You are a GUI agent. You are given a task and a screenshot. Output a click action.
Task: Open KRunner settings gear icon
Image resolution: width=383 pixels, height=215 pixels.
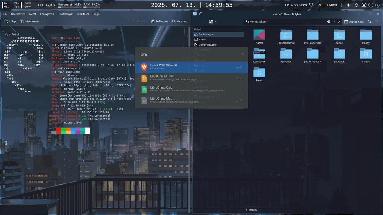coord(242,54)
